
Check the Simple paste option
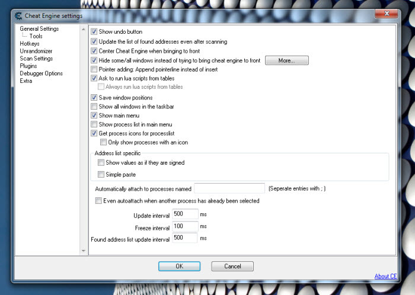pyautogui.click(x=101, y=175)
